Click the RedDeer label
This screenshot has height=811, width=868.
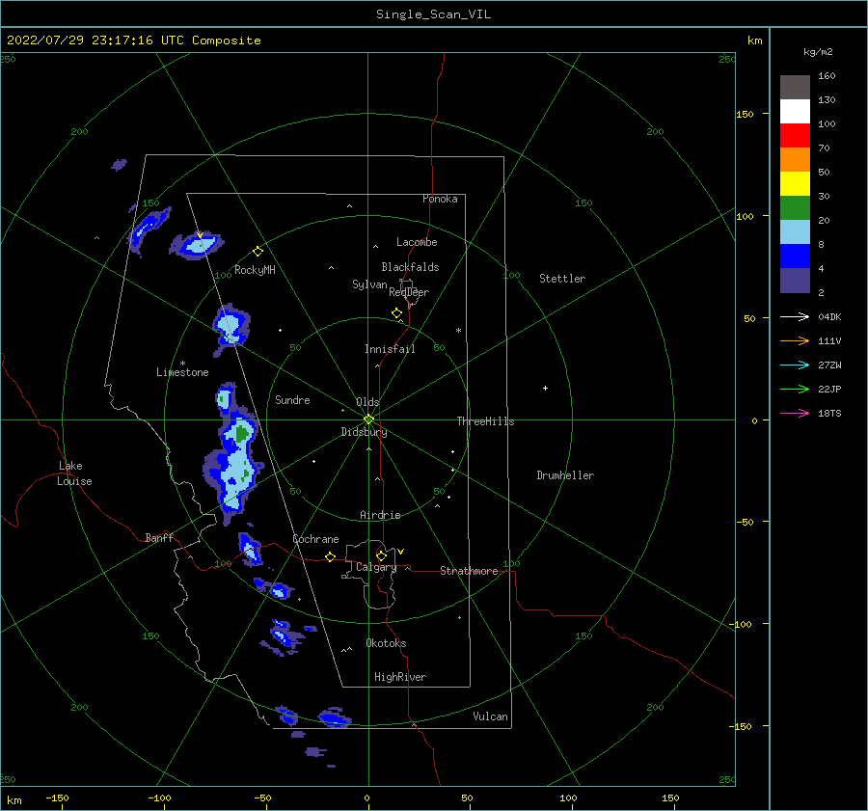[x=409, y=292]
